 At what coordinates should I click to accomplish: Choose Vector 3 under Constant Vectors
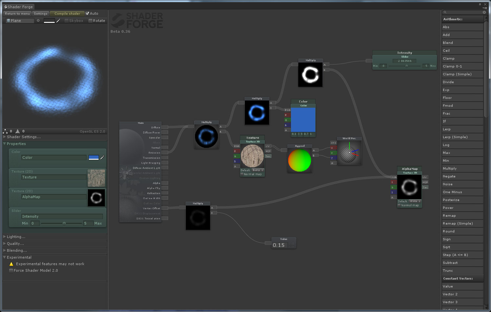[x=462, y=302]
